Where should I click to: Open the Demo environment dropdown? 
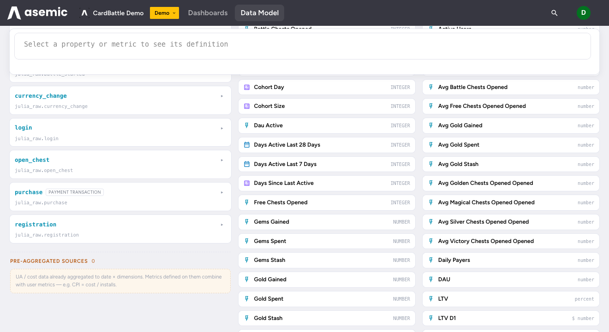point(164,13)
